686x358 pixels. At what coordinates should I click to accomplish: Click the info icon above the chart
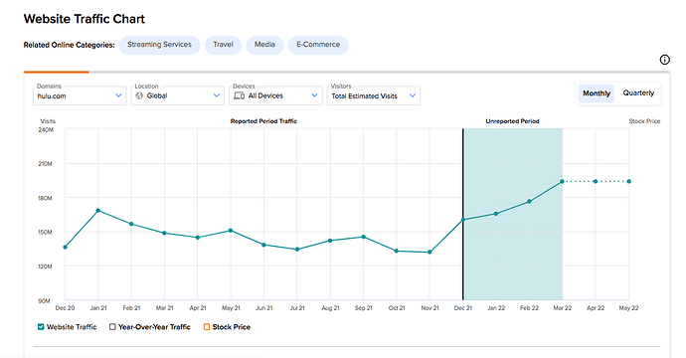point(664,60)
